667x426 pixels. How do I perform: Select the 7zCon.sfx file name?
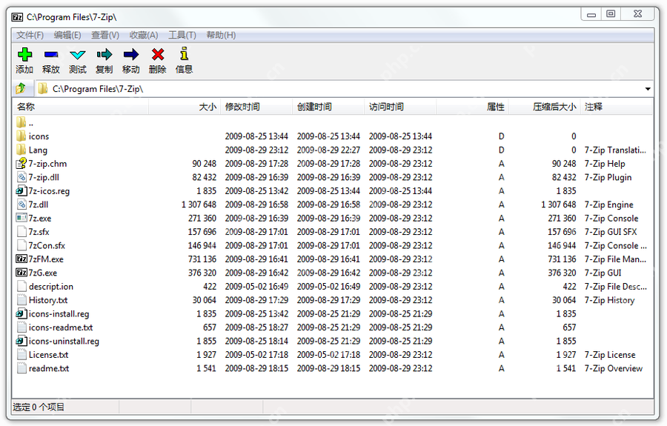[47, 245]
